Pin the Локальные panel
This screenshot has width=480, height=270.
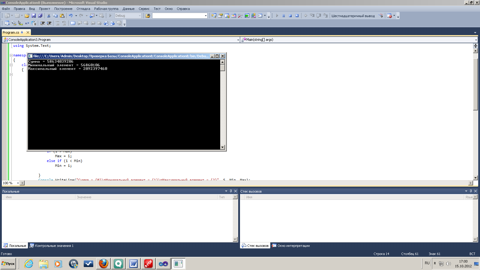point(231,191)
